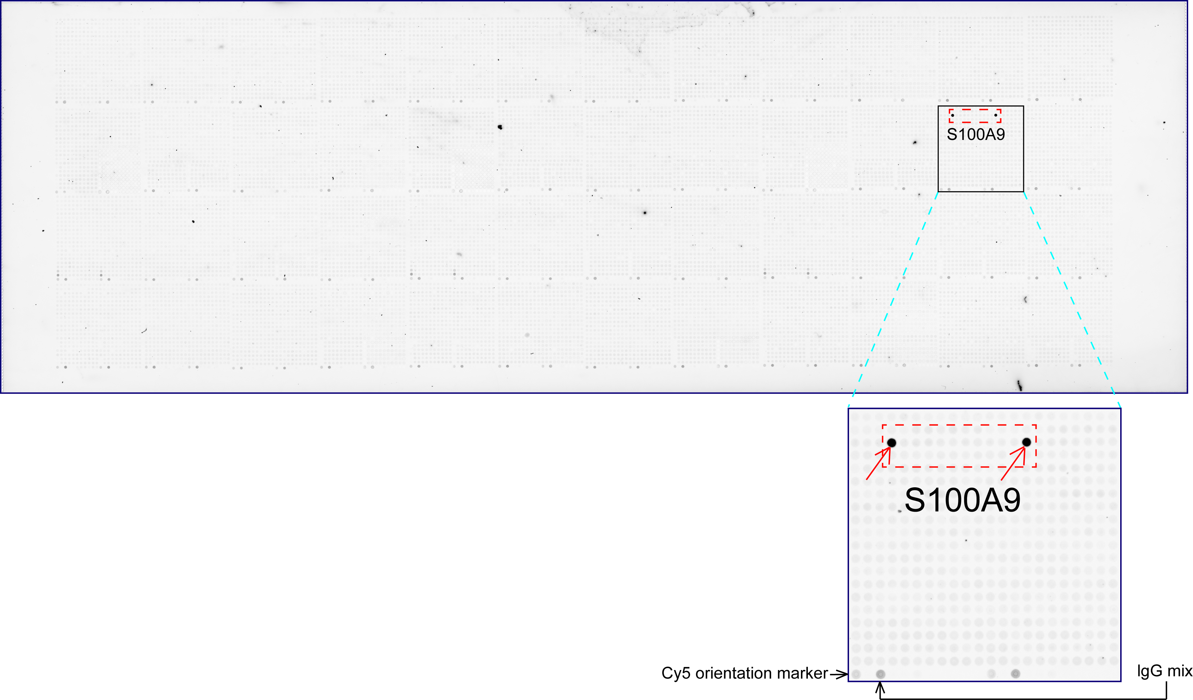The image size is (1193, 700).
Task: Open the full protein microarray scan image
Action: click(594, 197)
